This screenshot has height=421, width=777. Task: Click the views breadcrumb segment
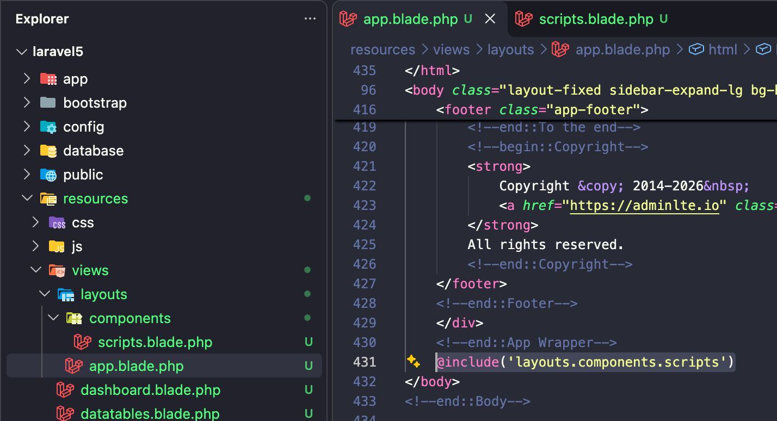point(451,49)
